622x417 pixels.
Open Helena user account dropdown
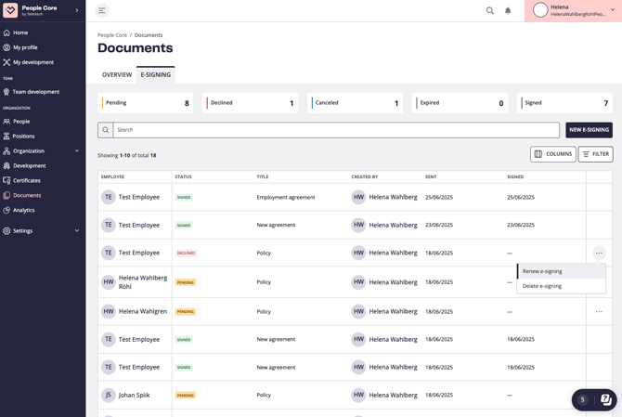(573, 11)
